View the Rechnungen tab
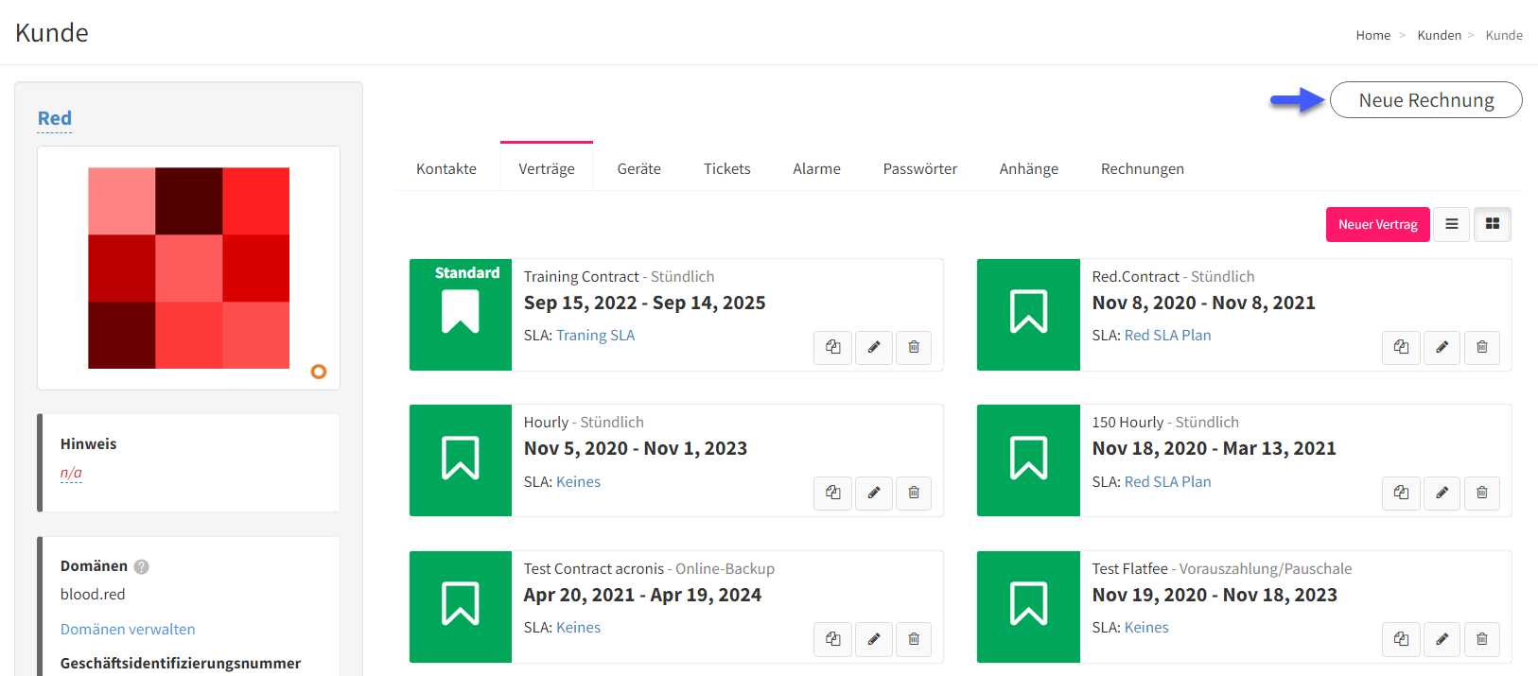This screenshot has height=676, width=1538. click(x=1143, y=168)
